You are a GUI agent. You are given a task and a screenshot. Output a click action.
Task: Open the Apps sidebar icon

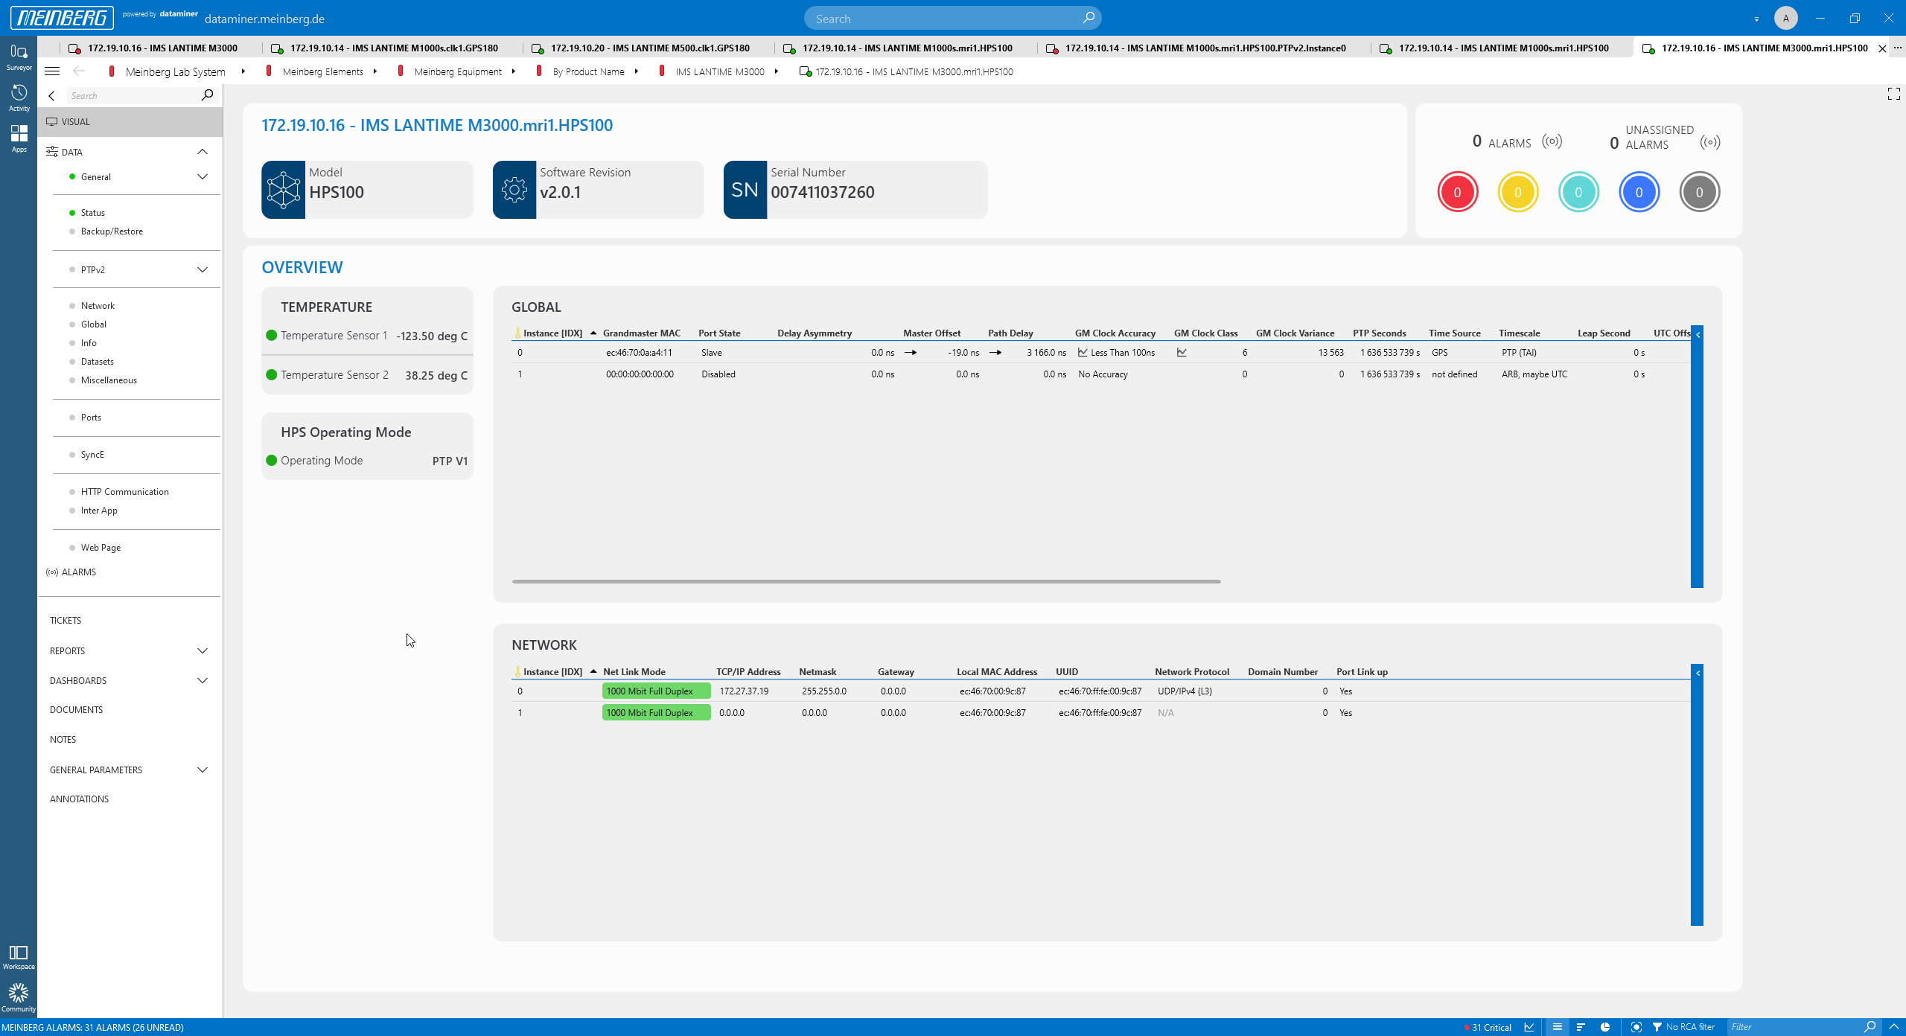click(19, 138)
